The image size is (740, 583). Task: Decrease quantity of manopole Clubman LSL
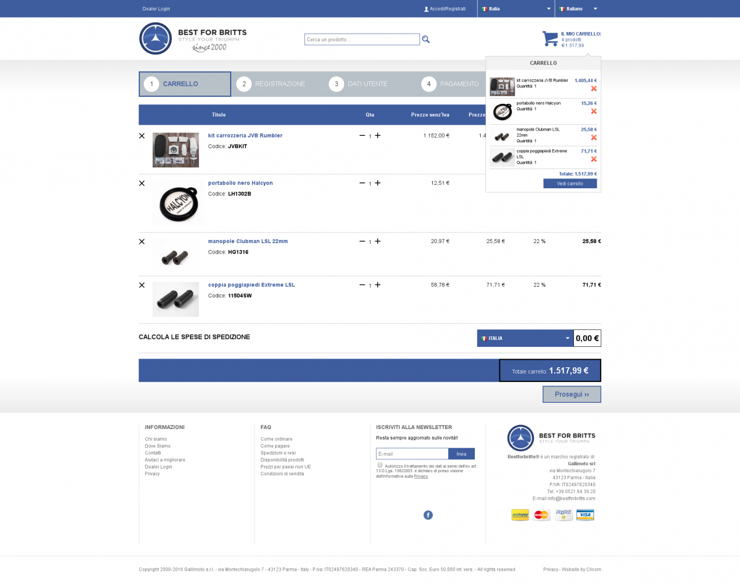362,241
